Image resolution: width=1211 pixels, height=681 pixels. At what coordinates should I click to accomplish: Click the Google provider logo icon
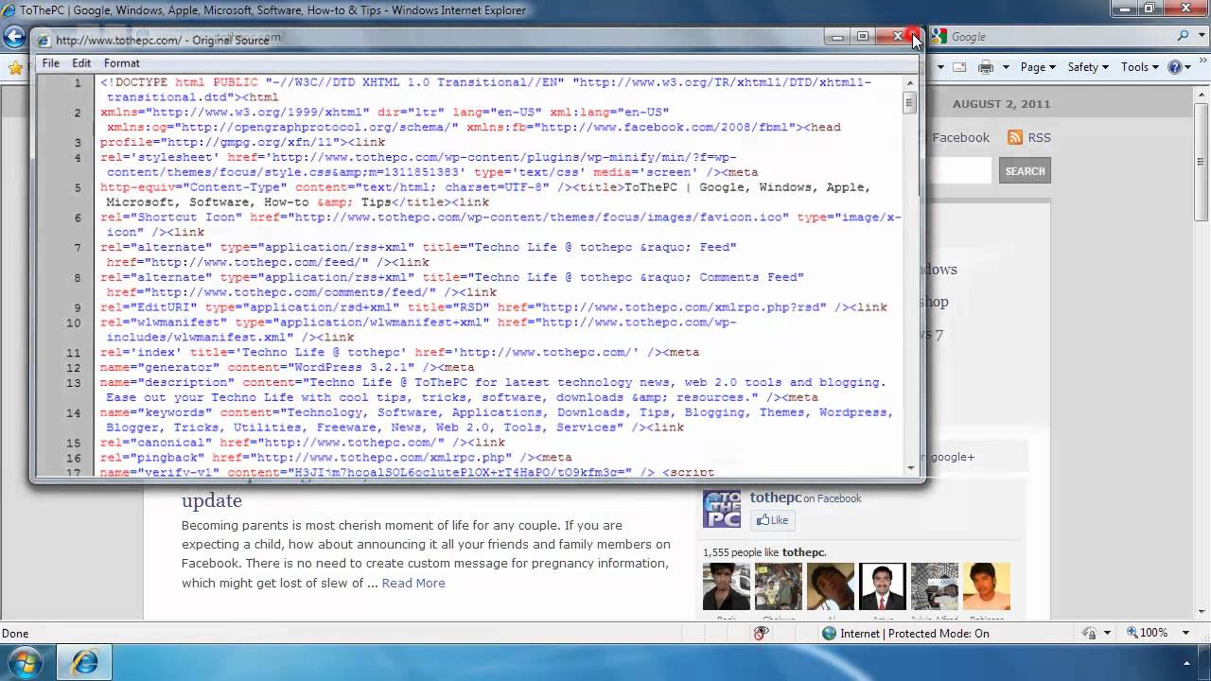pyautogui.click(x=939, y=36)
